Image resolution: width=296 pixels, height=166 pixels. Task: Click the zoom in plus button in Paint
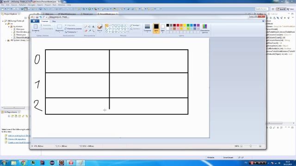pos(260,146)
